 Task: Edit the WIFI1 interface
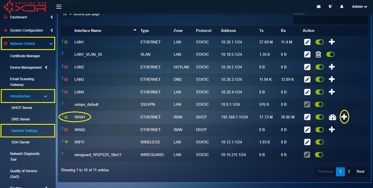[x=307, y=142]
